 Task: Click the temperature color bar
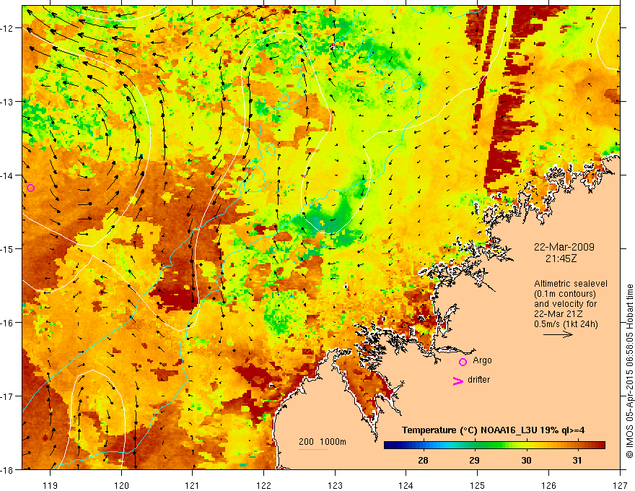tap(494, 446)
